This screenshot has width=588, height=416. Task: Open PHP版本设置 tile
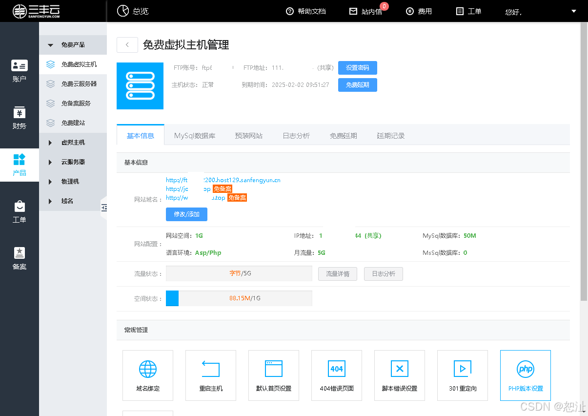[x=526, y=375]
